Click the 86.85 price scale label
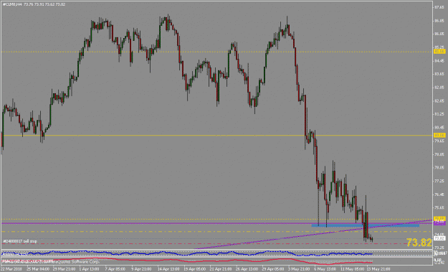 pos(439,21)
